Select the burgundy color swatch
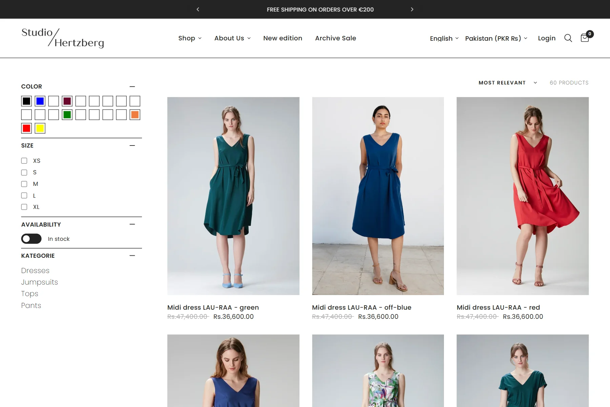610x407 pixels. click(67, 101)
